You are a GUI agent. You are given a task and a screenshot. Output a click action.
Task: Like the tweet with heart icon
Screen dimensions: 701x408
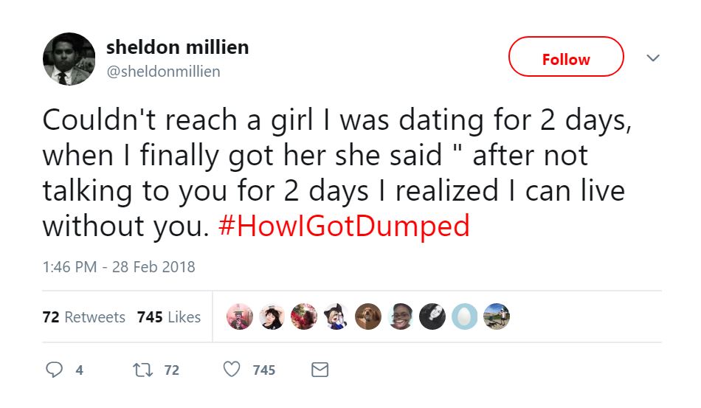point(232,370)
